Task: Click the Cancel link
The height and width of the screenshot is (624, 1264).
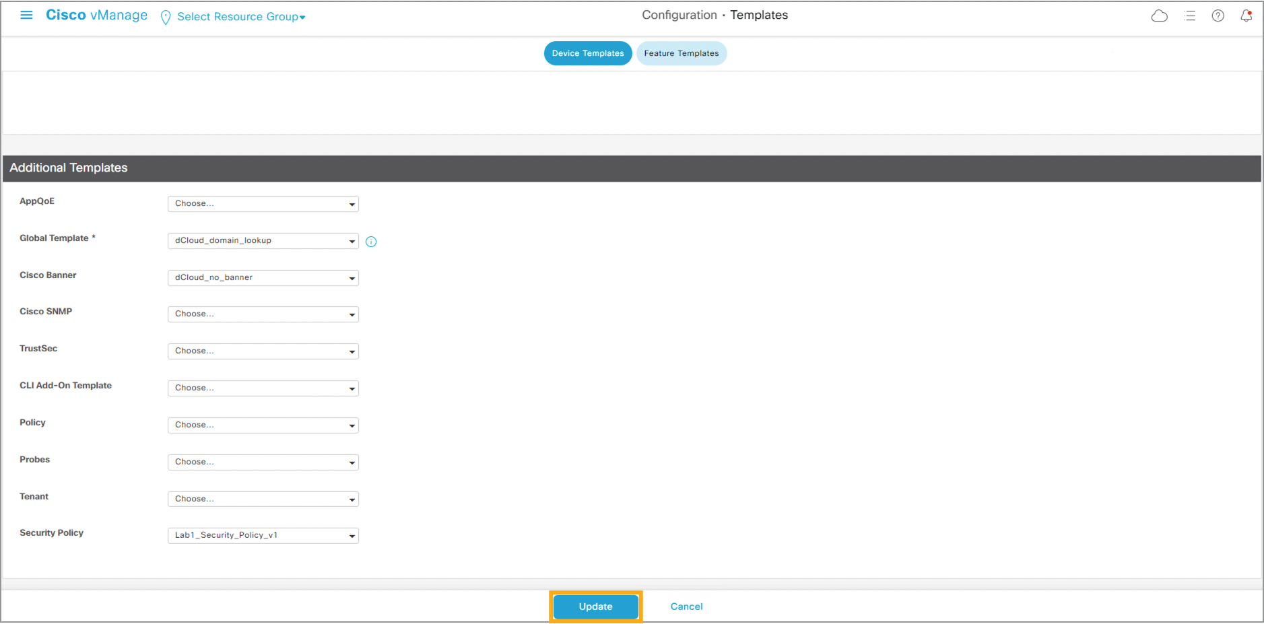Action: click(686, 606)
